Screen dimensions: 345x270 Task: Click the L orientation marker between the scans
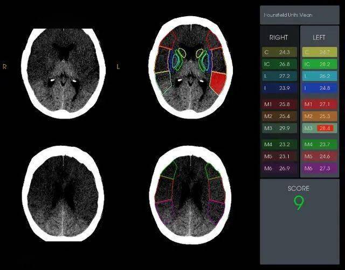[x=118, y=67]
